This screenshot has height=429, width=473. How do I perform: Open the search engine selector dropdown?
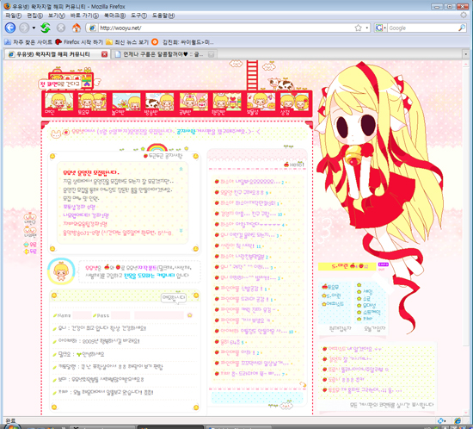(x=380, y=28)
